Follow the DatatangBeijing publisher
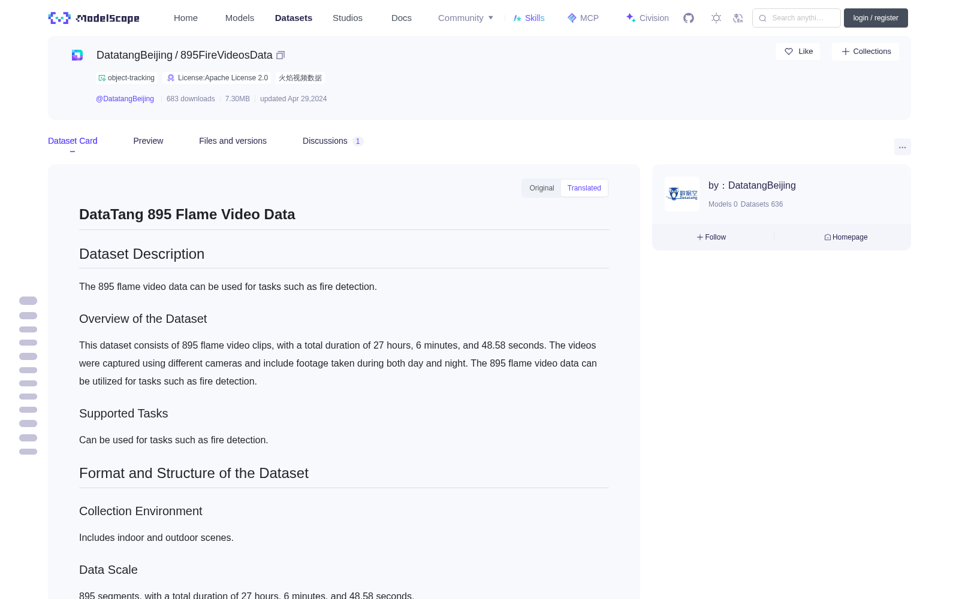 coord(711,237)
